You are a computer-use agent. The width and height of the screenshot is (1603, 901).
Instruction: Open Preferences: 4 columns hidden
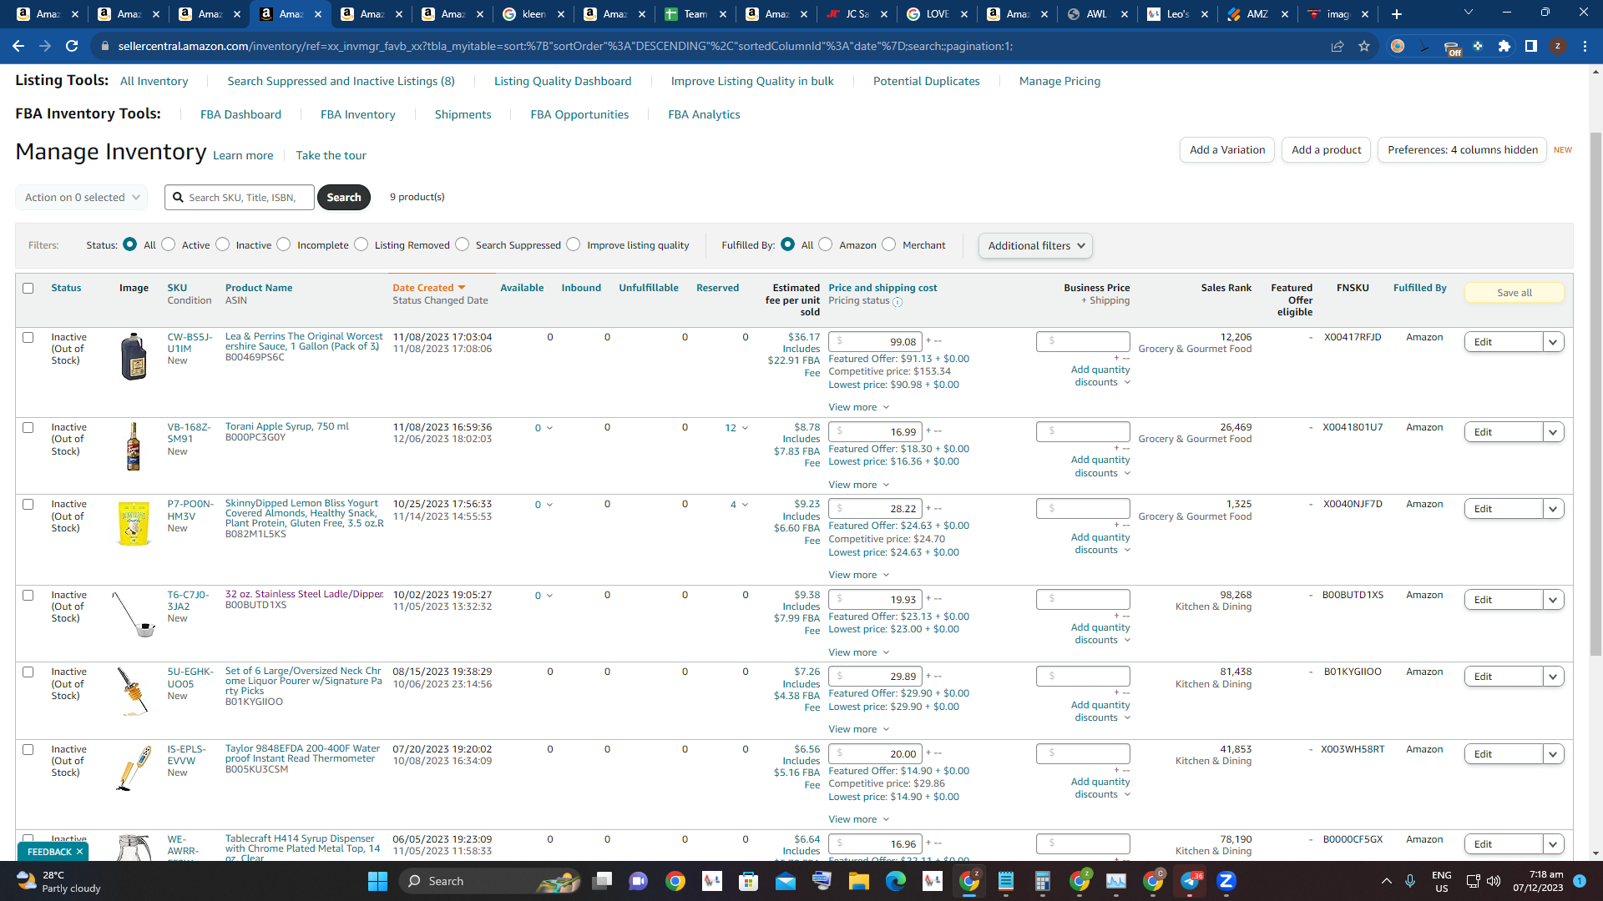click(1462, 150)
